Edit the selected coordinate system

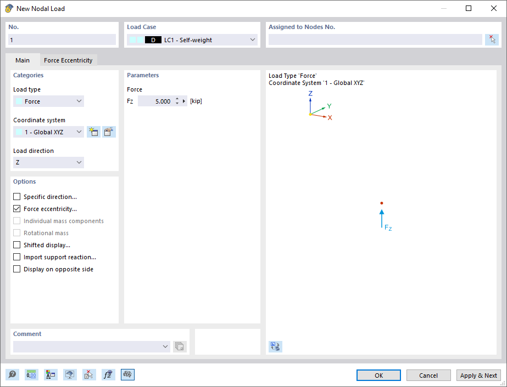tap(108, 132)
